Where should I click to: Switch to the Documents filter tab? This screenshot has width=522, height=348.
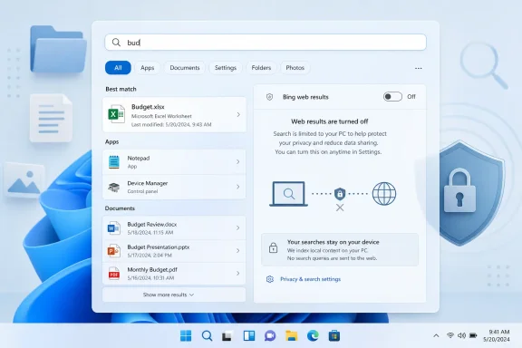click(185, 68)
